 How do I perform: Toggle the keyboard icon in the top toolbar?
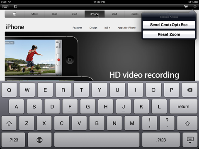(5, 7)
